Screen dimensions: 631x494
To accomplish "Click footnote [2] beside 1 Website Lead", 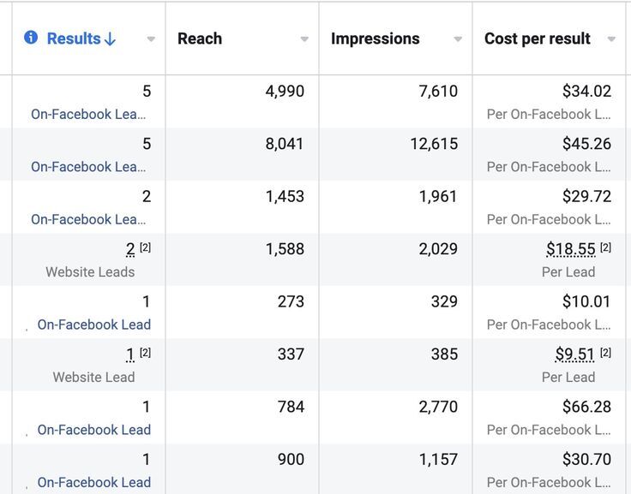I will coord(145,352).
